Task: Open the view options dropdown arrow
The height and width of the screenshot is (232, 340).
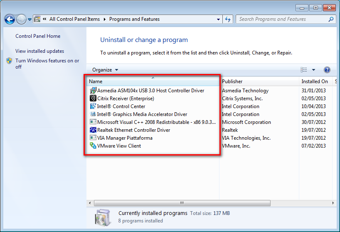Action: (x=313, y=70)
